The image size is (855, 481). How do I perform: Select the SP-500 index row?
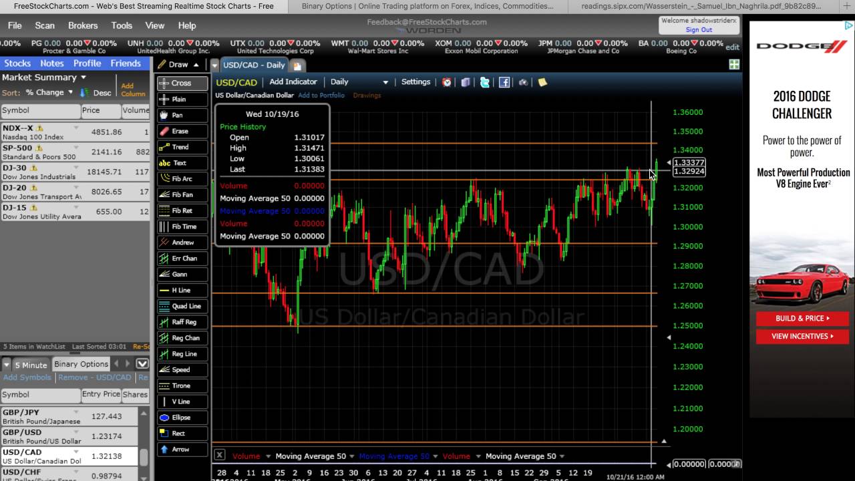(x=75, y=152)
